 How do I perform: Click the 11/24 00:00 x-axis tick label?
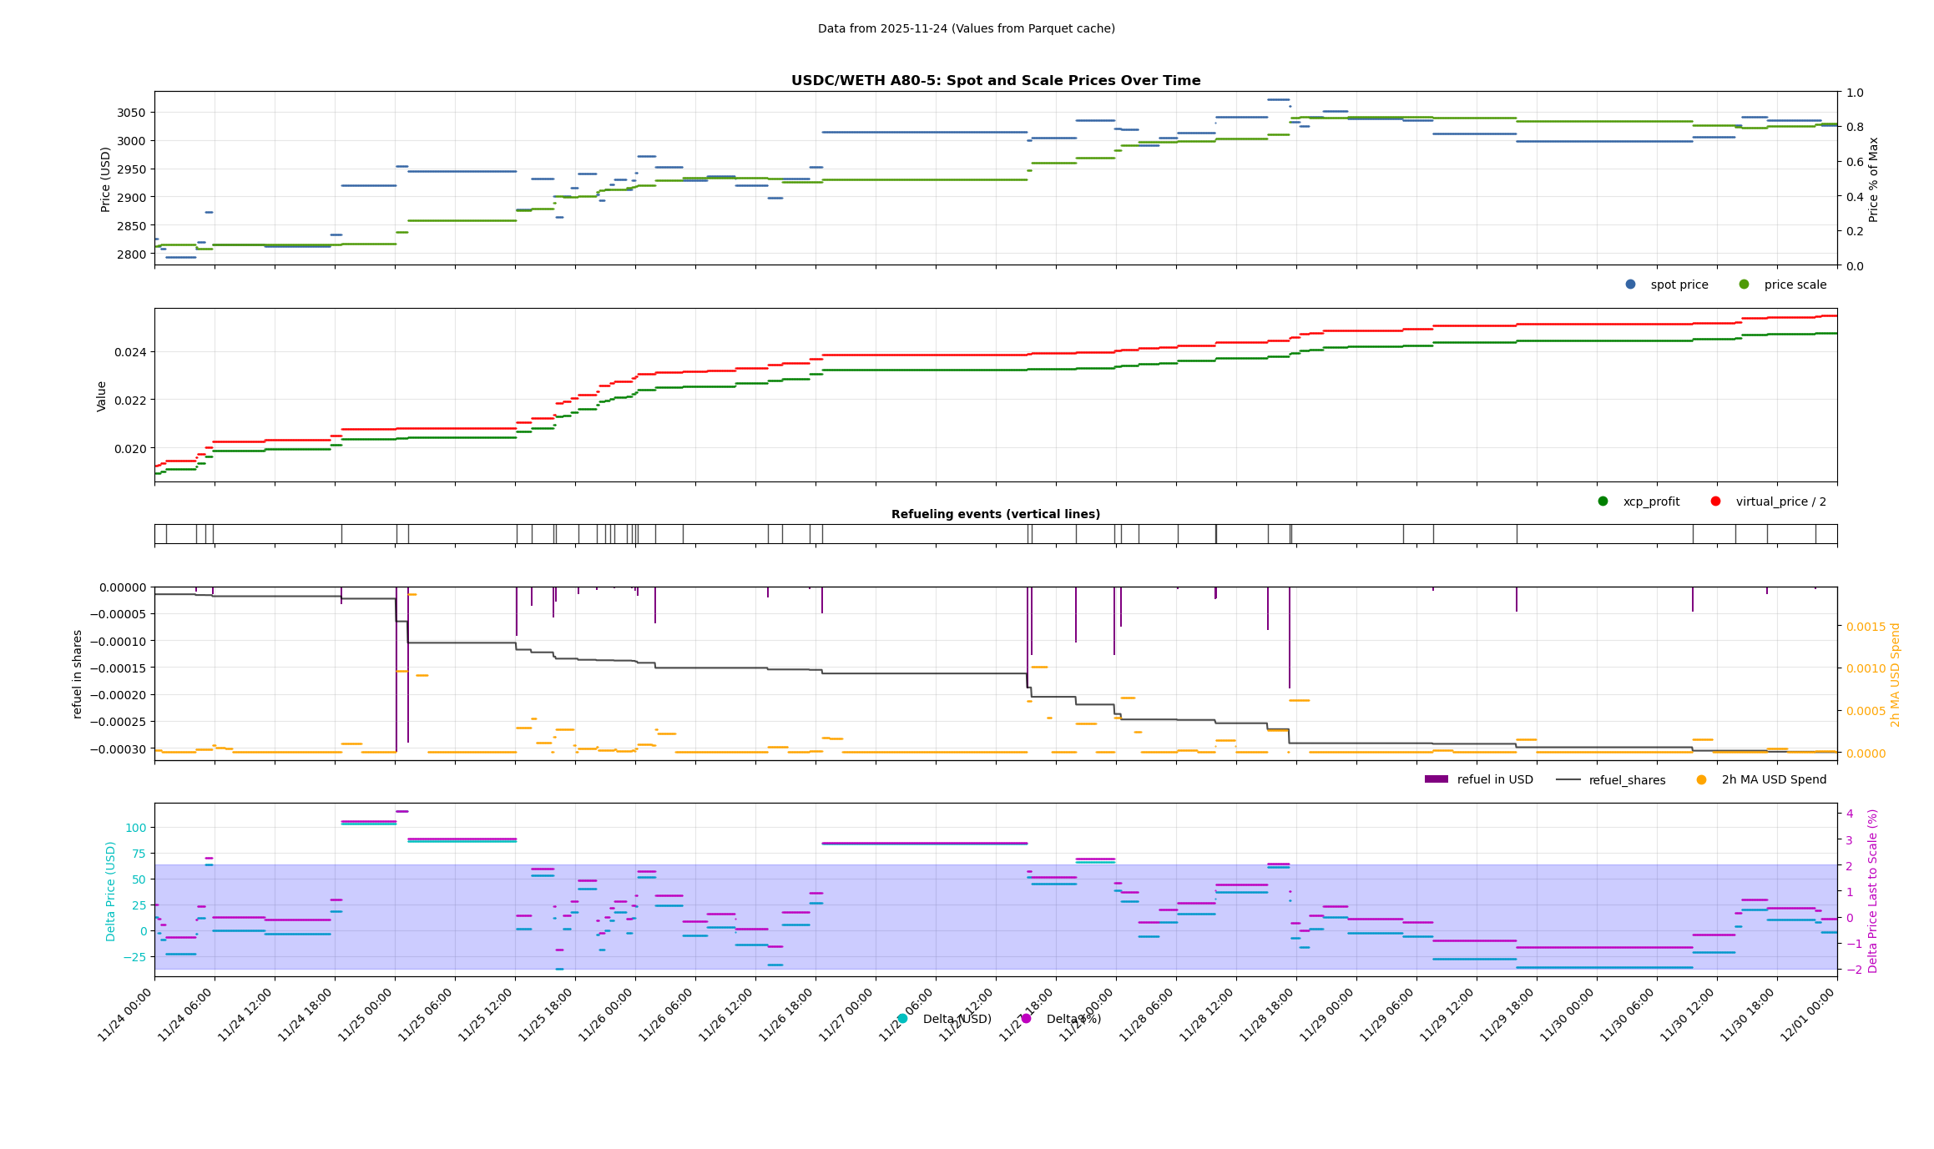coord(125,1015)
